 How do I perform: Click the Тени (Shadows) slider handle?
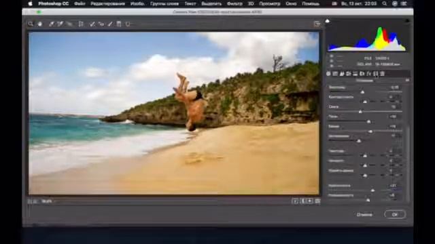point(368,121)
